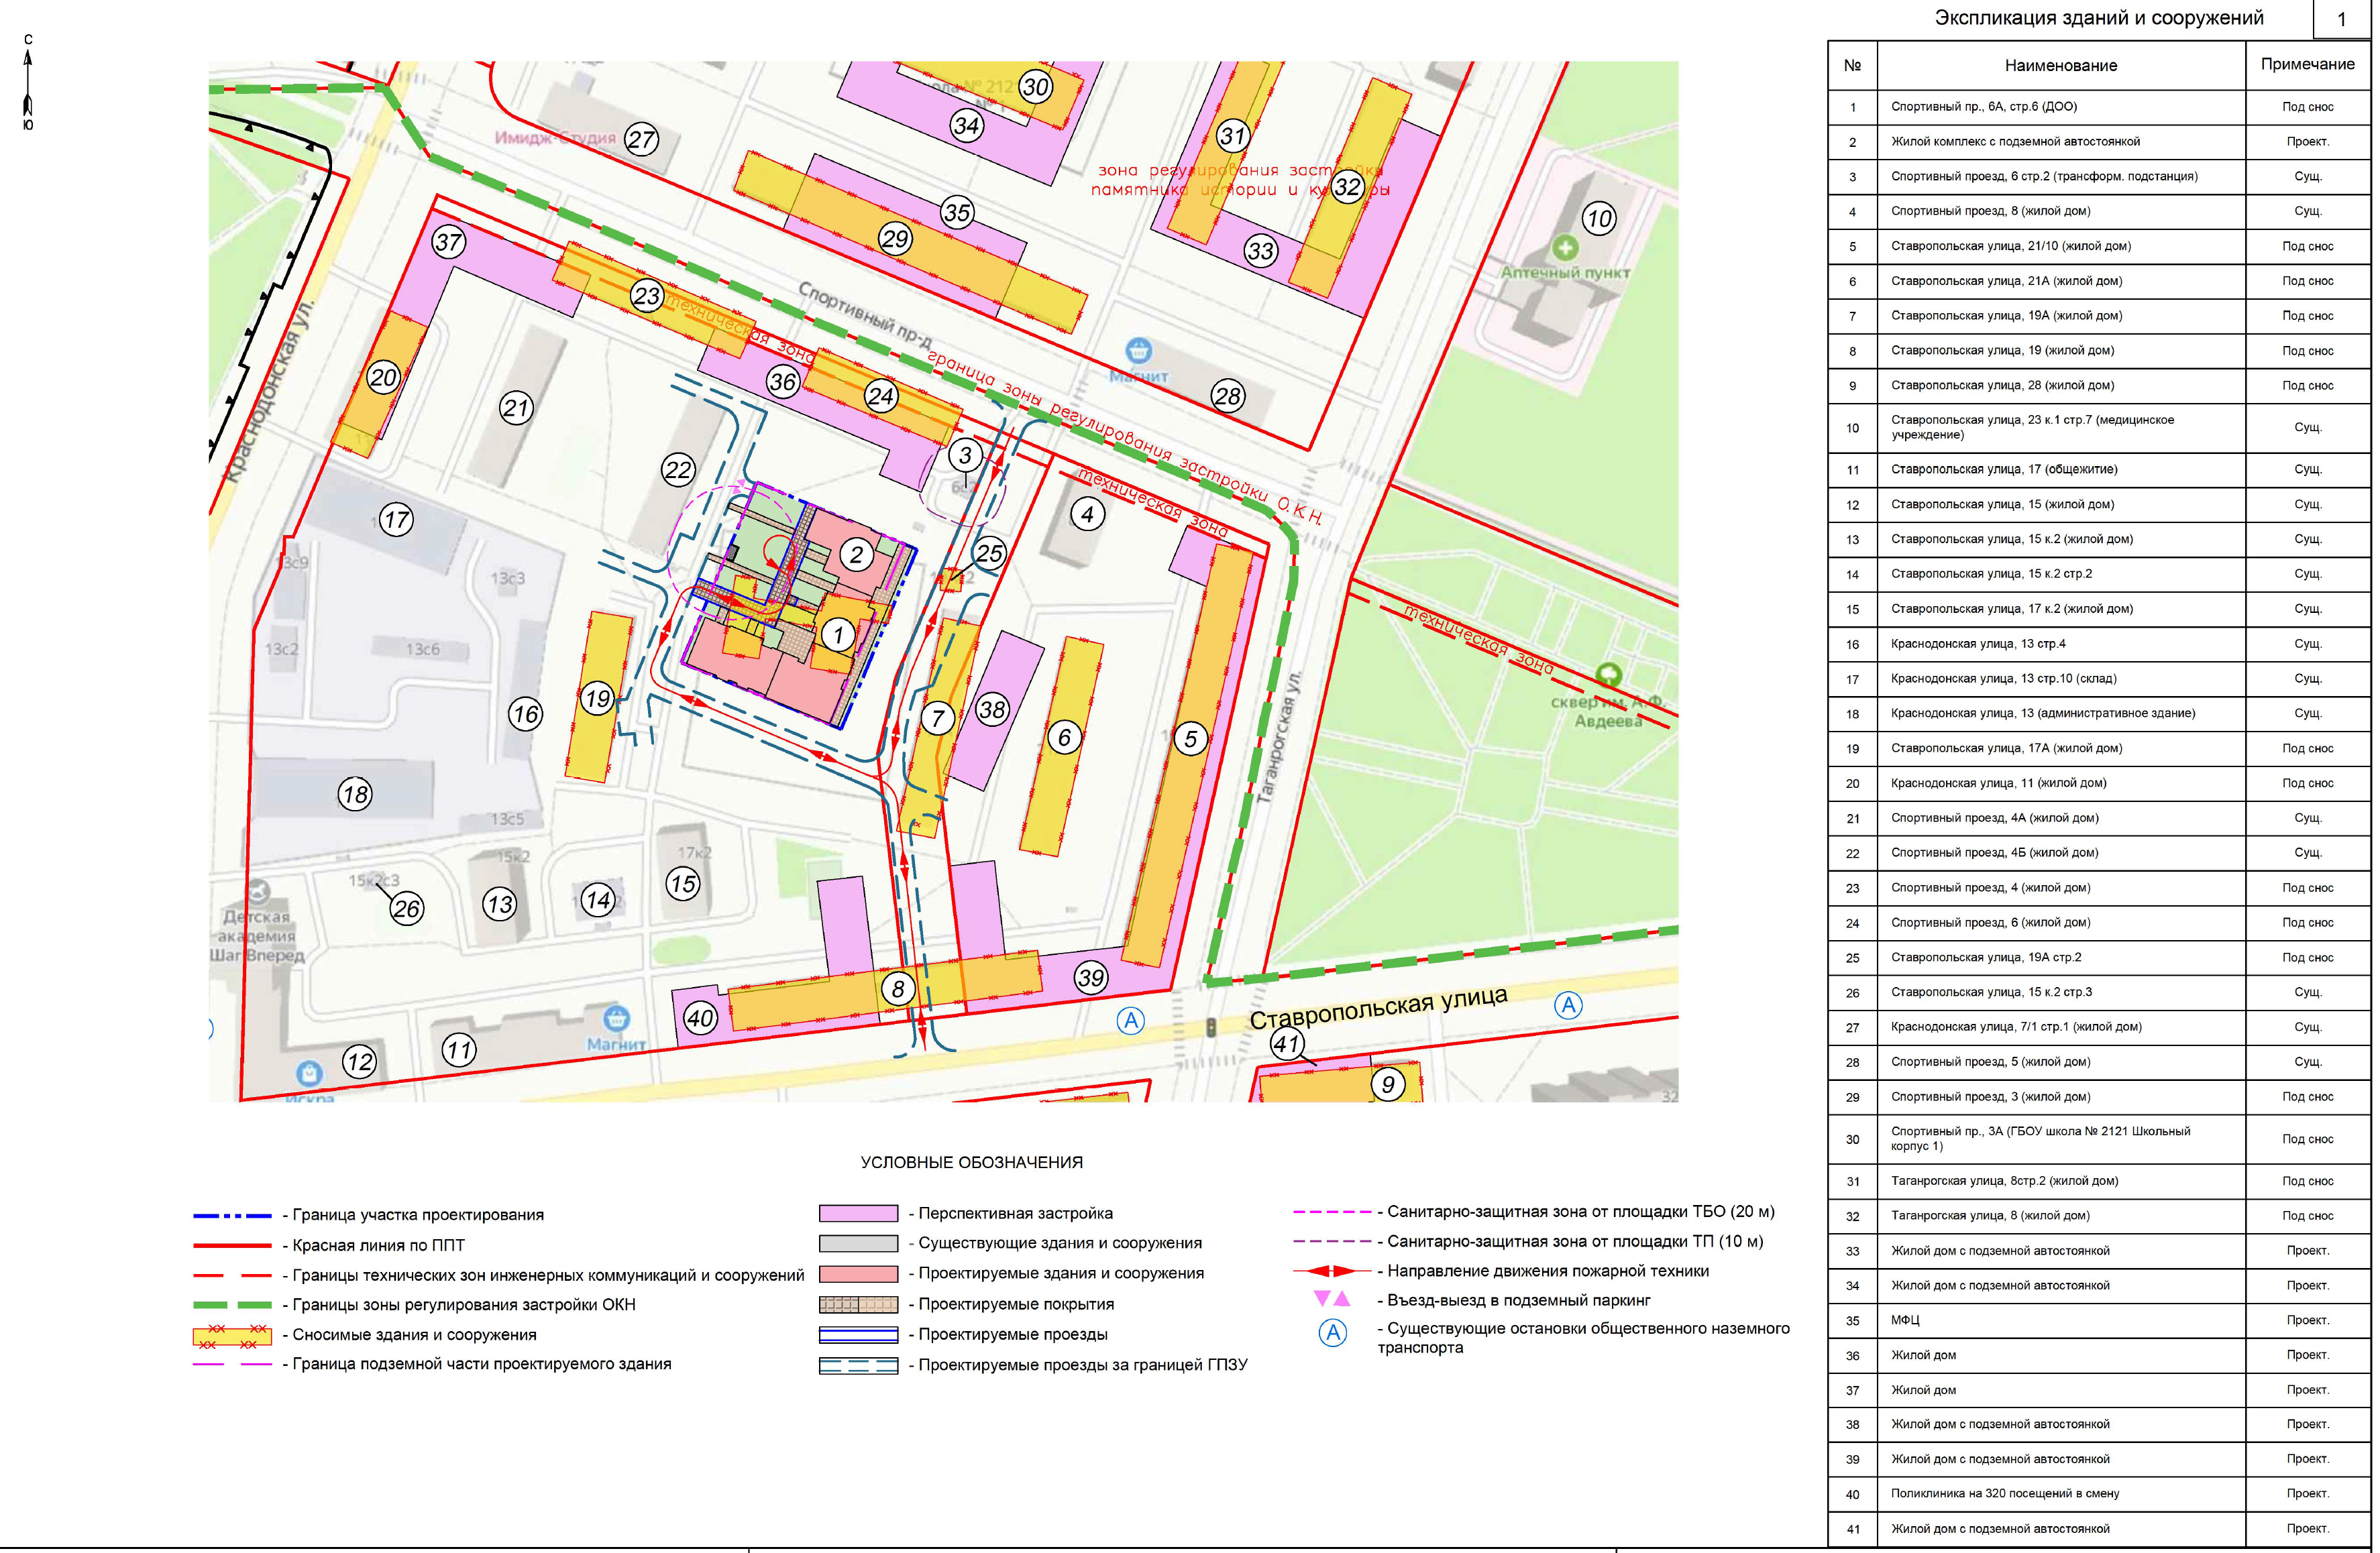Click the sheet number 1 box
Screen dimensions: 2380x1553
coord(2341,19)
